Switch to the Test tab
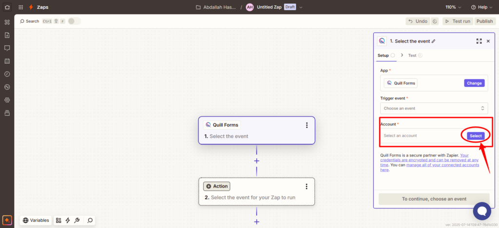The image size is (499, 228). pos(415,55)
